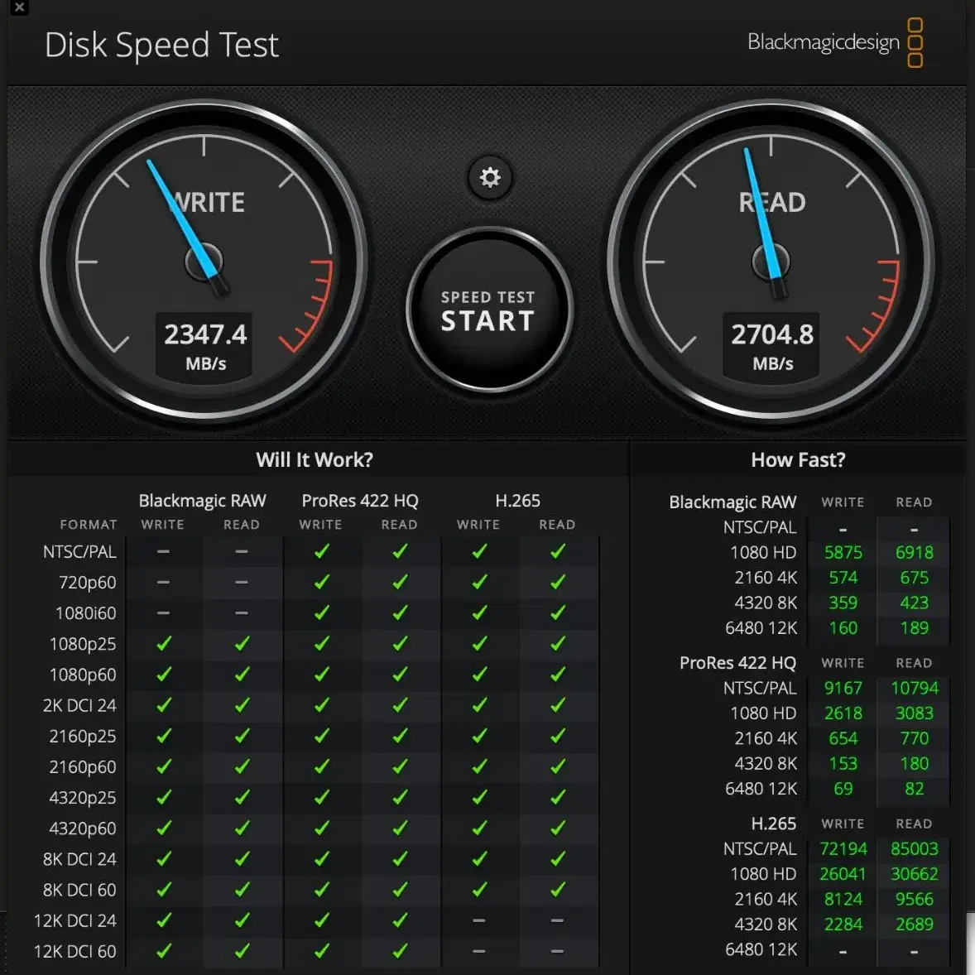Click H.265 read dash for 12K DCI 60
The width and height of the screenshot is (975, 975).
tap(557, 951)
